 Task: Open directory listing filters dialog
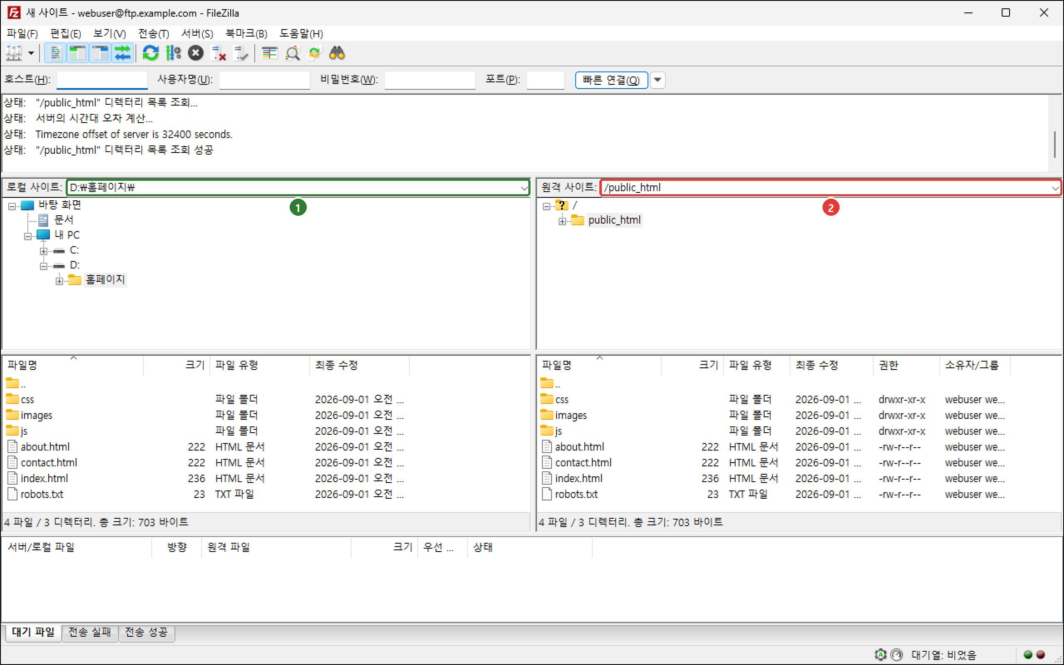(269, 54)
